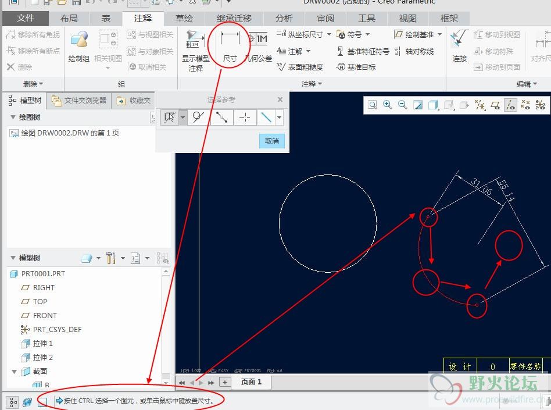The height and width of the screenshot is (410, 551).
Task: Click the Repaint icon in graphics toolbar
Action: [x=418, y=105]
